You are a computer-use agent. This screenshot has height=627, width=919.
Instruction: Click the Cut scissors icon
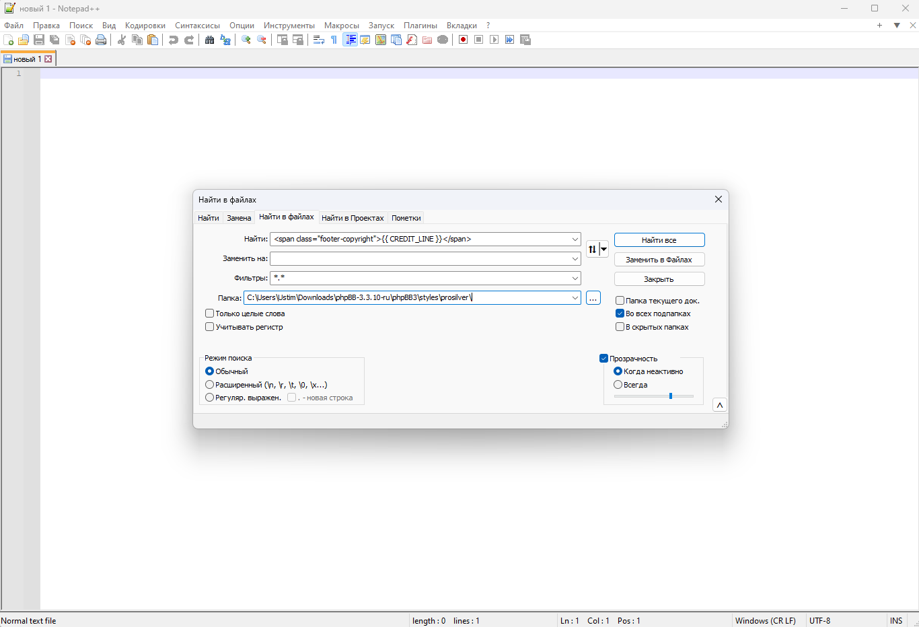[122, 40]
